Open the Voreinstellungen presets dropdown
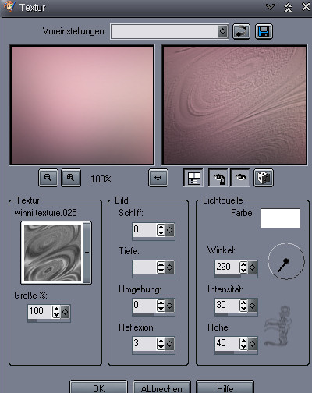 coord(222,32)
